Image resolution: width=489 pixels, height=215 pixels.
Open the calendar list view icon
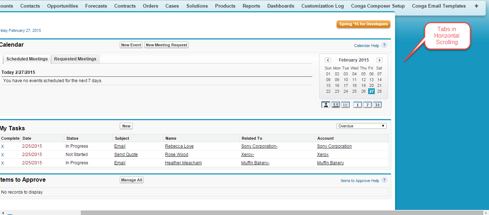click(x=345, y=105)
